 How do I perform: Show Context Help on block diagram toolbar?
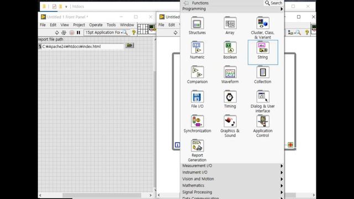[x=307, y=33]
